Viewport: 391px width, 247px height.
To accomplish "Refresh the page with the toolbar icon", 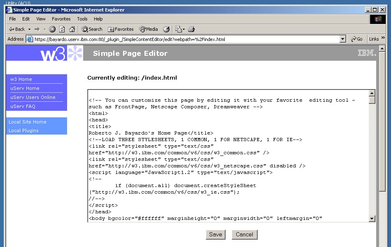I will (x=62, y=29).
